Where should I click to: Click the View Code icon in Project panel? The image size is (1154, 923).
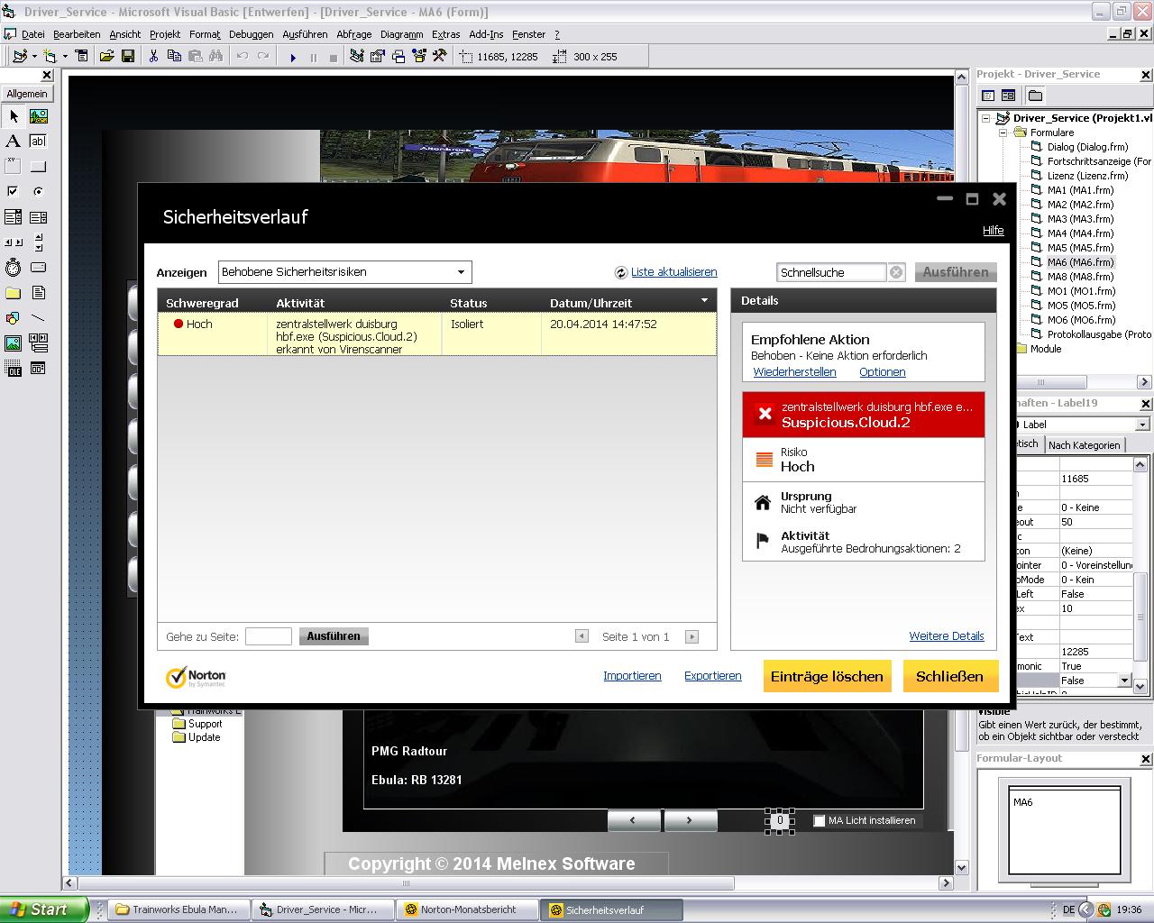point(988,96)
